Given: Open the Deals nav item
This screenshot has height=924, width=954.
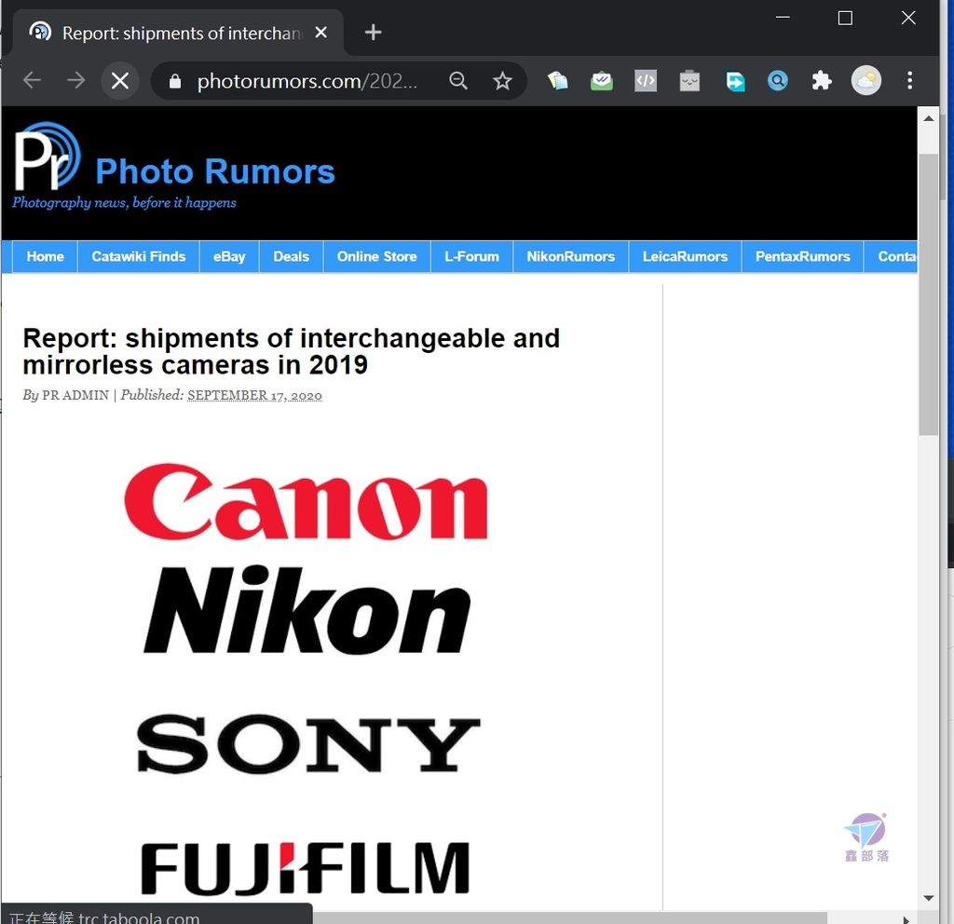Looking at the screenshot, I should point(292,257).
